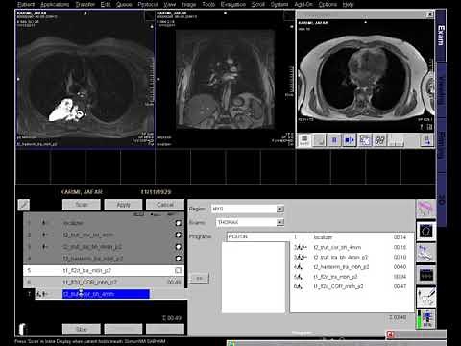Click the Apply button
The width and height of the screenshot is (461, 346).
click(123, 205)
